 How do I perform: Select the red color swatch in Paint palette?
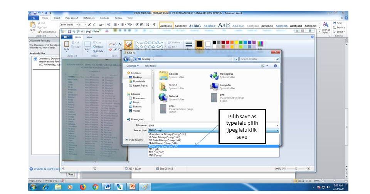pyautogui.click(x=227, y=42)
